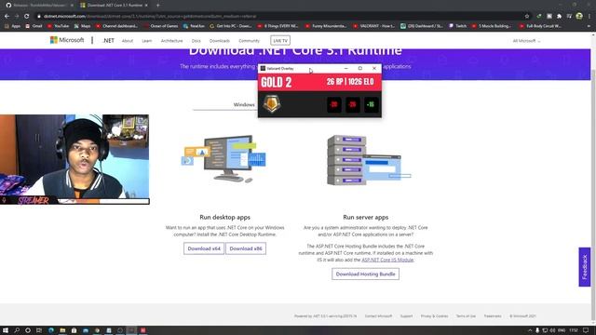Click the Download Hosting Bundle button
This screenshot has height=335, width=596.
coord(365,274)
